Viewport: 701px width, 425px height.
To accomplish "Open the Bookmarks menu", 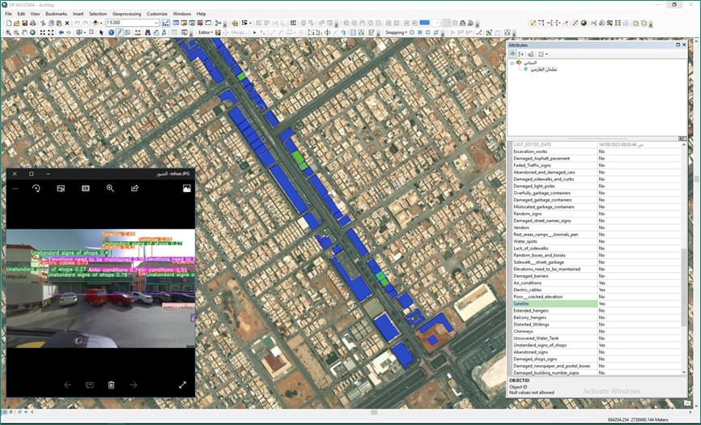I will click(x=56, y=14).
